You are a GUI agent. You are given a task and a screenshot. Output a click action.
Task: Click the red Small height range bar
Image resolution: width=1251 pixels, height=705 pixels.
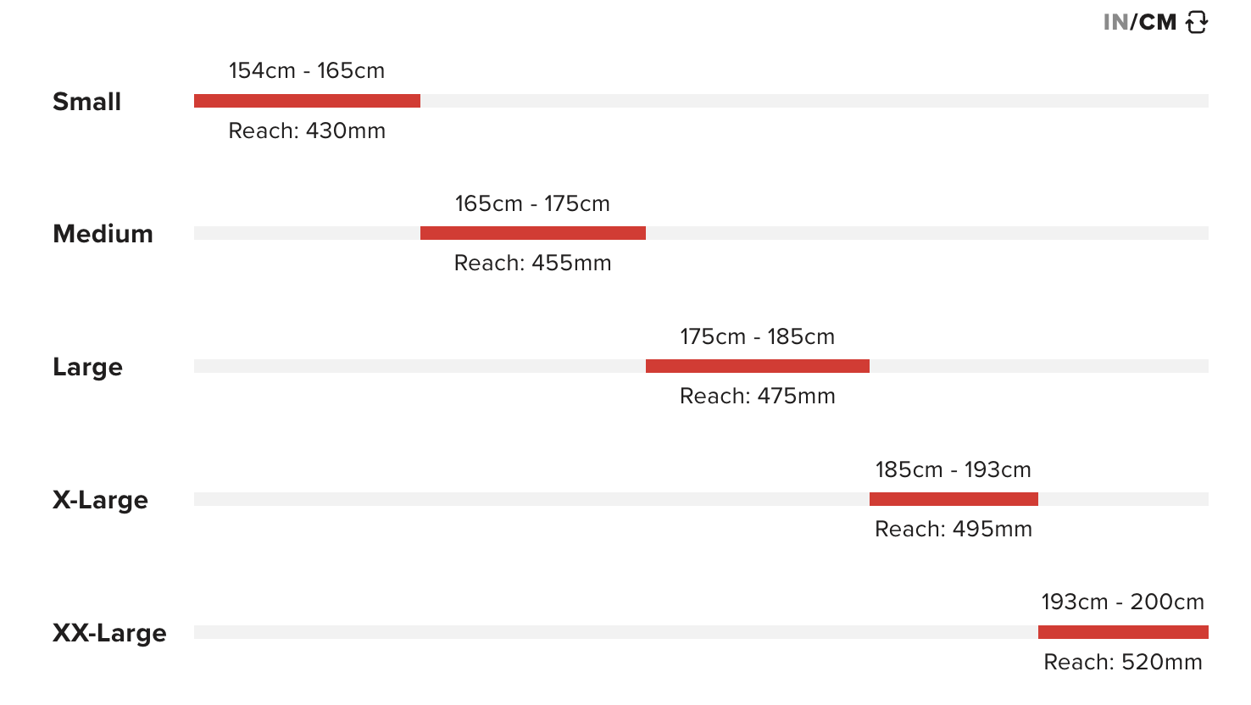tap(307, 101)
